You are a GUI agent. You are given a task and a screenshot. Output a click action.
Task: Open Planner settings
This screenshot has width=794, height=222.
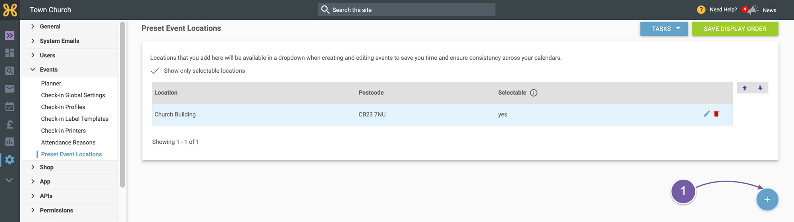tap(51, 83)
